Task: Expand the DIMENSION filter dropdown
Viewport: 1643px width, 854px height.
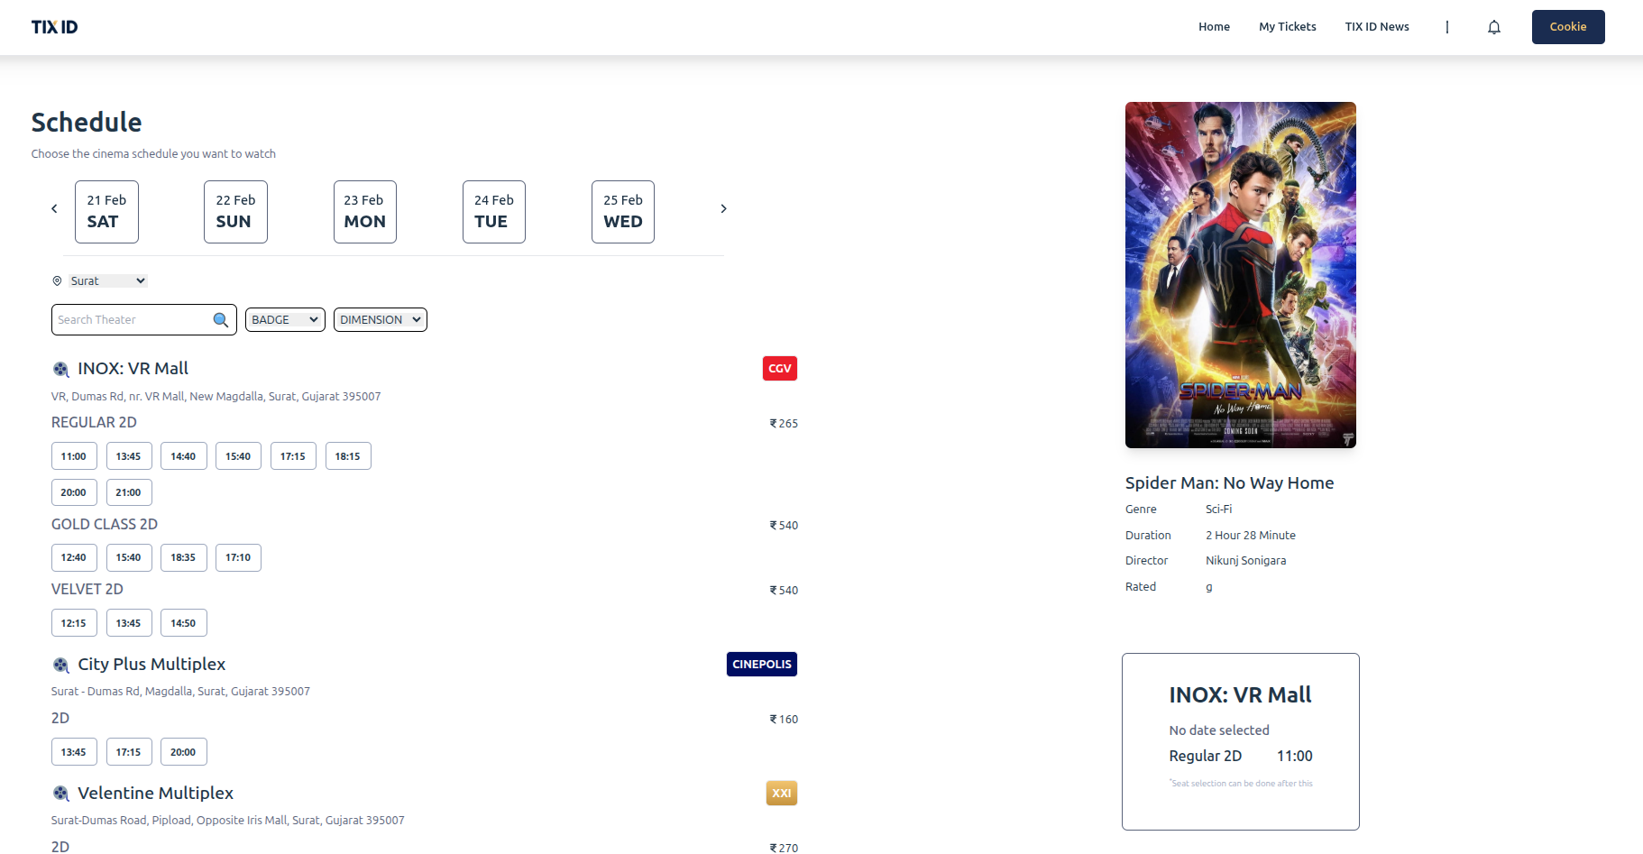Action: point(380,320)
